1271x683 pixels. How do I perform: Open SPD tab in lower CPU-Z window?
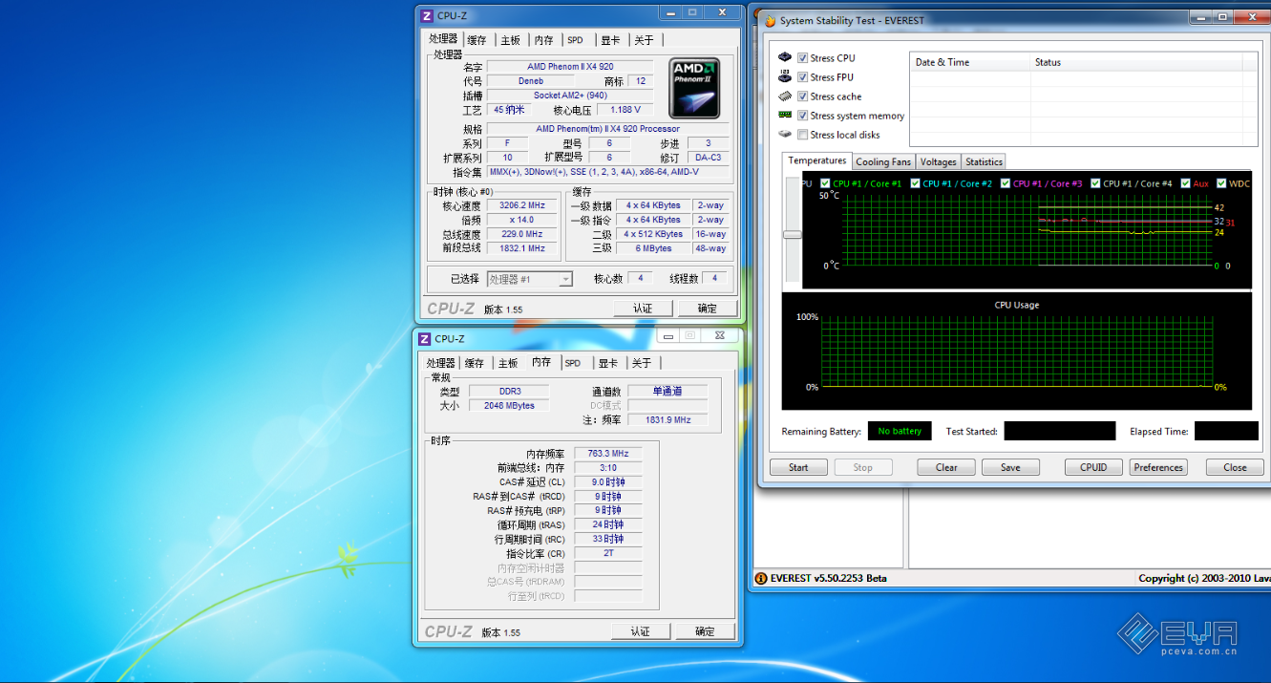coord(573,363)
